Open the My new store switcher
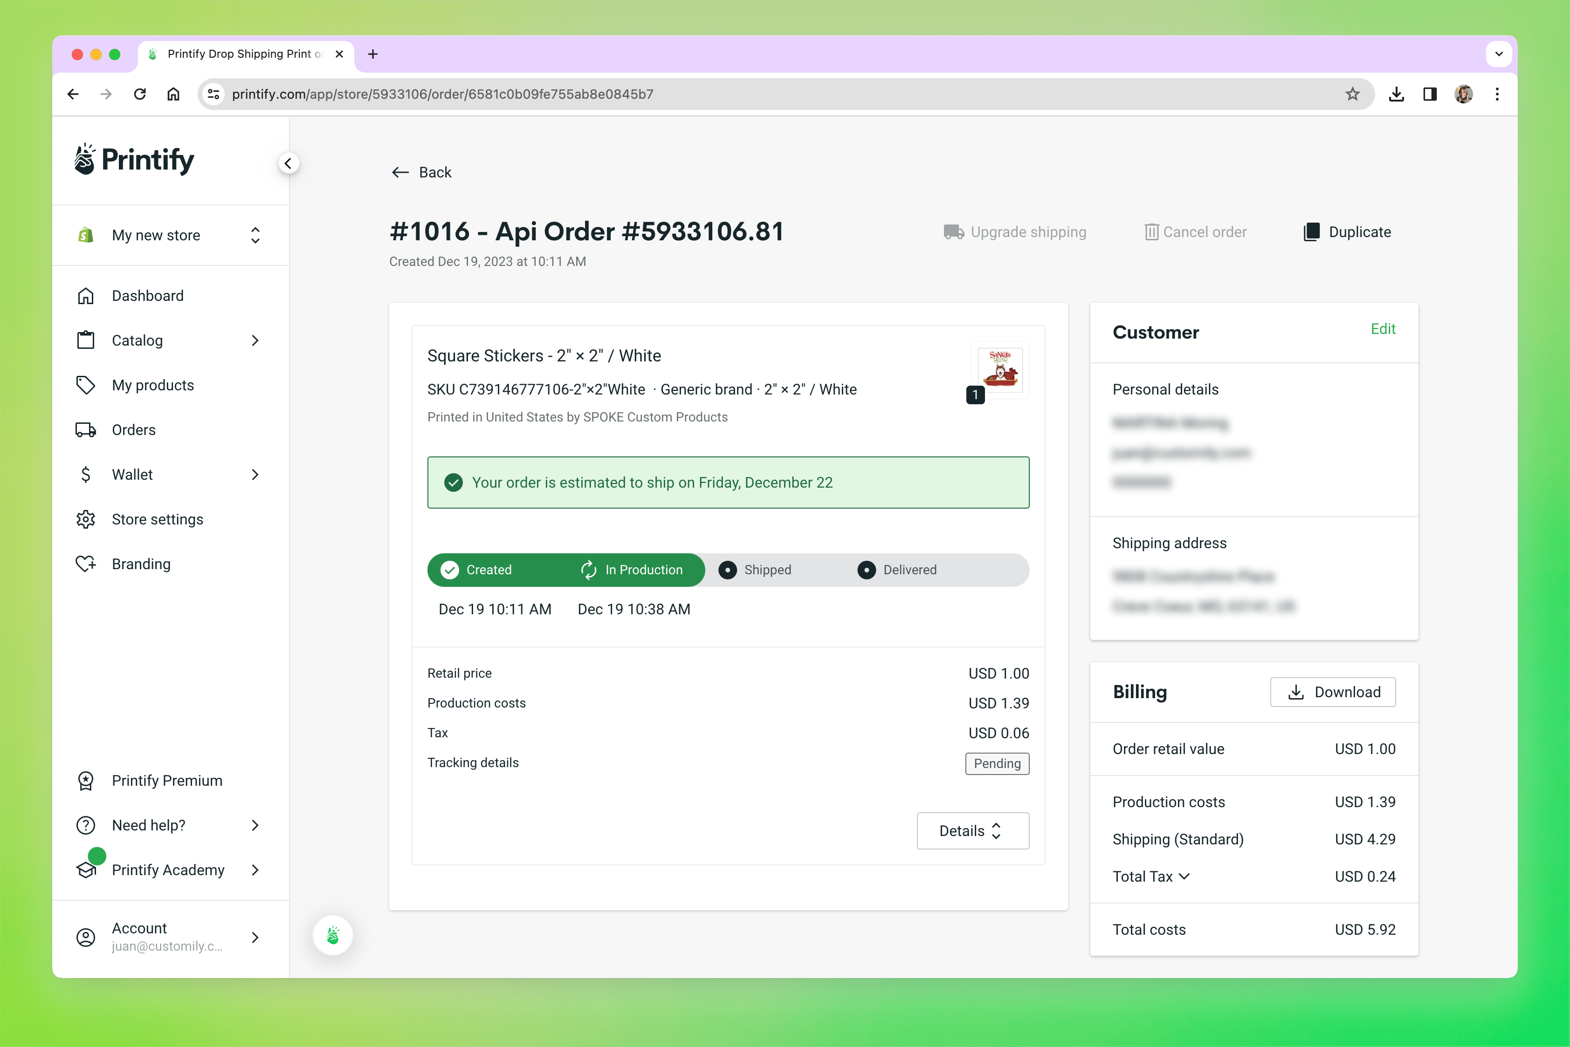1570x1047 pixels. coord(170,235)
